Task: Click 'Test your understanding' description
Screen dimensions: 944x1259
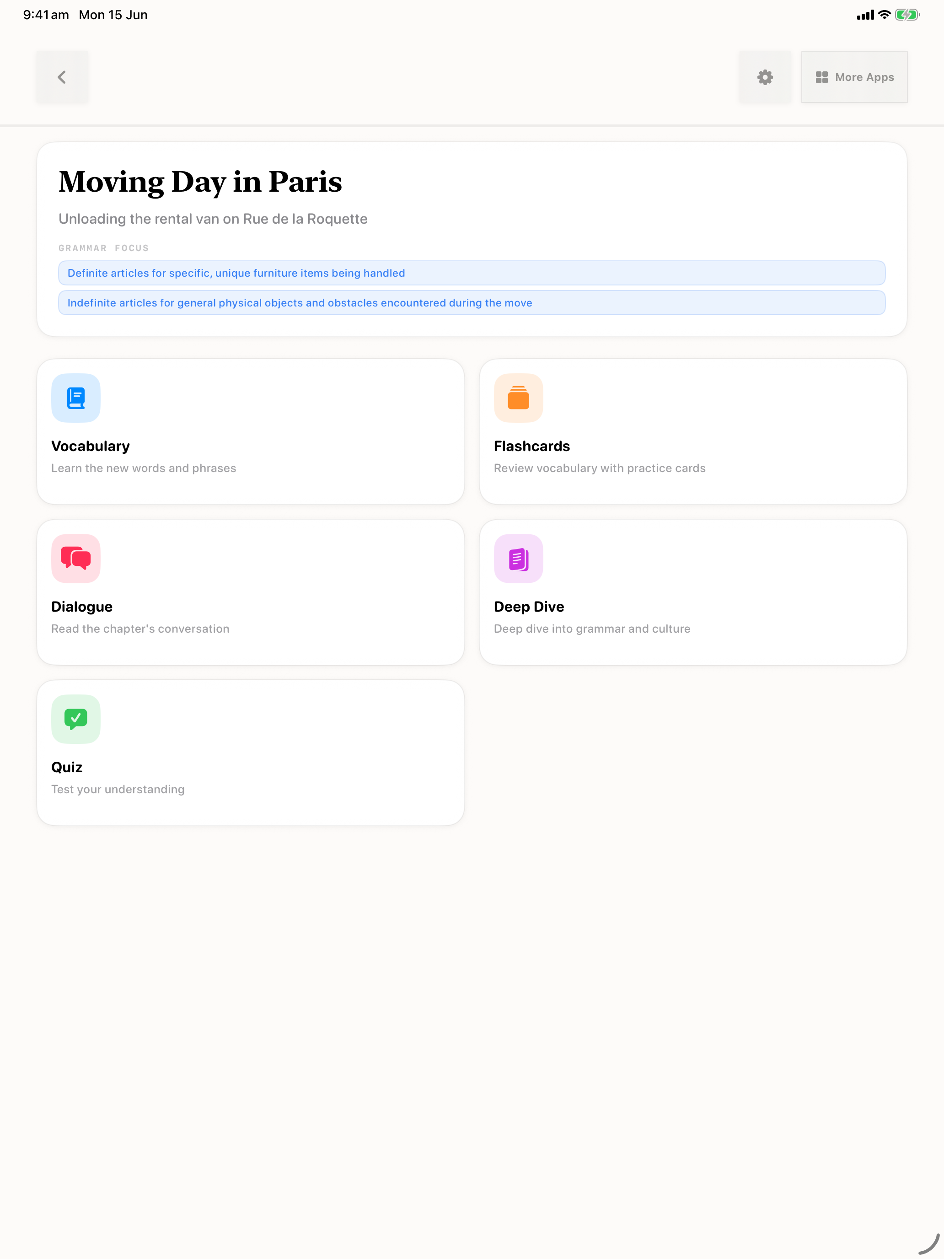Action: pos(118,789)
